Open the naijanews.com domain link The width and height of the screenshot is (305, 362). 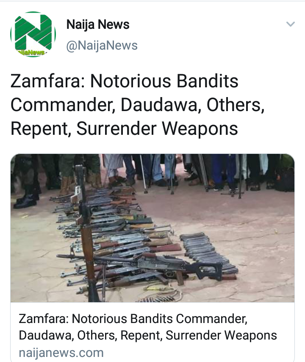pyautogui.click(x=61, y=353)
